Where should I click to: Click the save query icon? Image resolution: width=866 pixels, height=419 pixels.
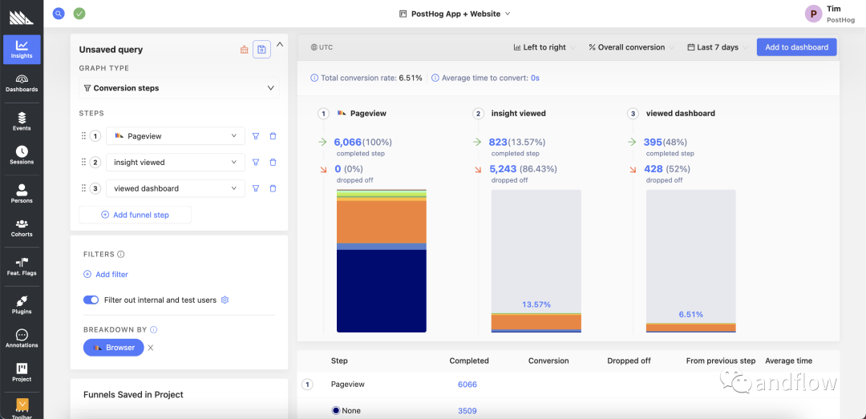click(x=261, y=50)
